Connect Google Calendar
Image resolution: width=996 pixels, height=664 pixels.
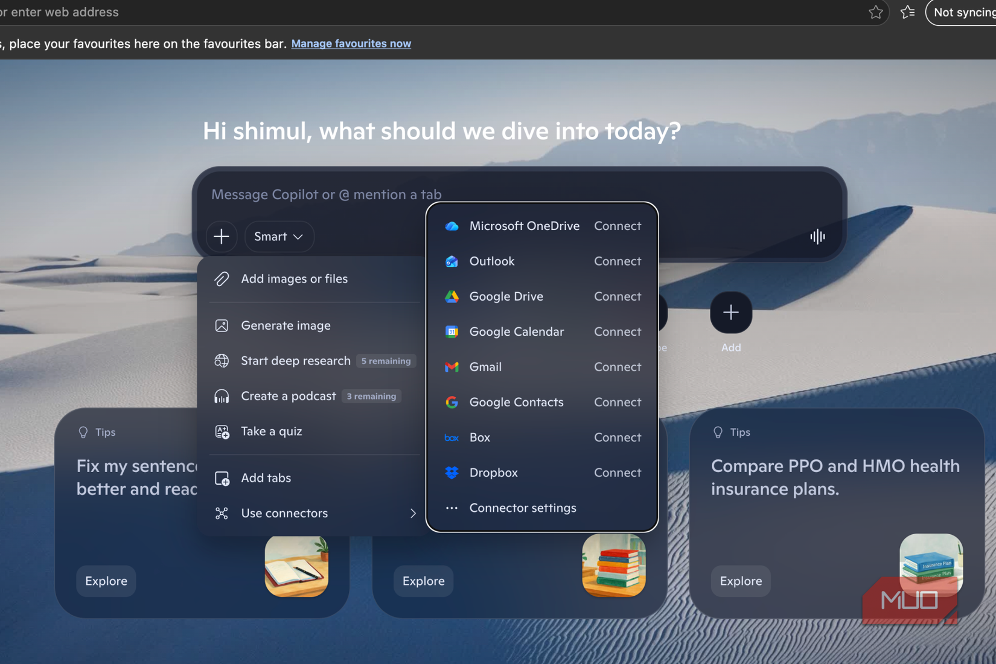618,331
